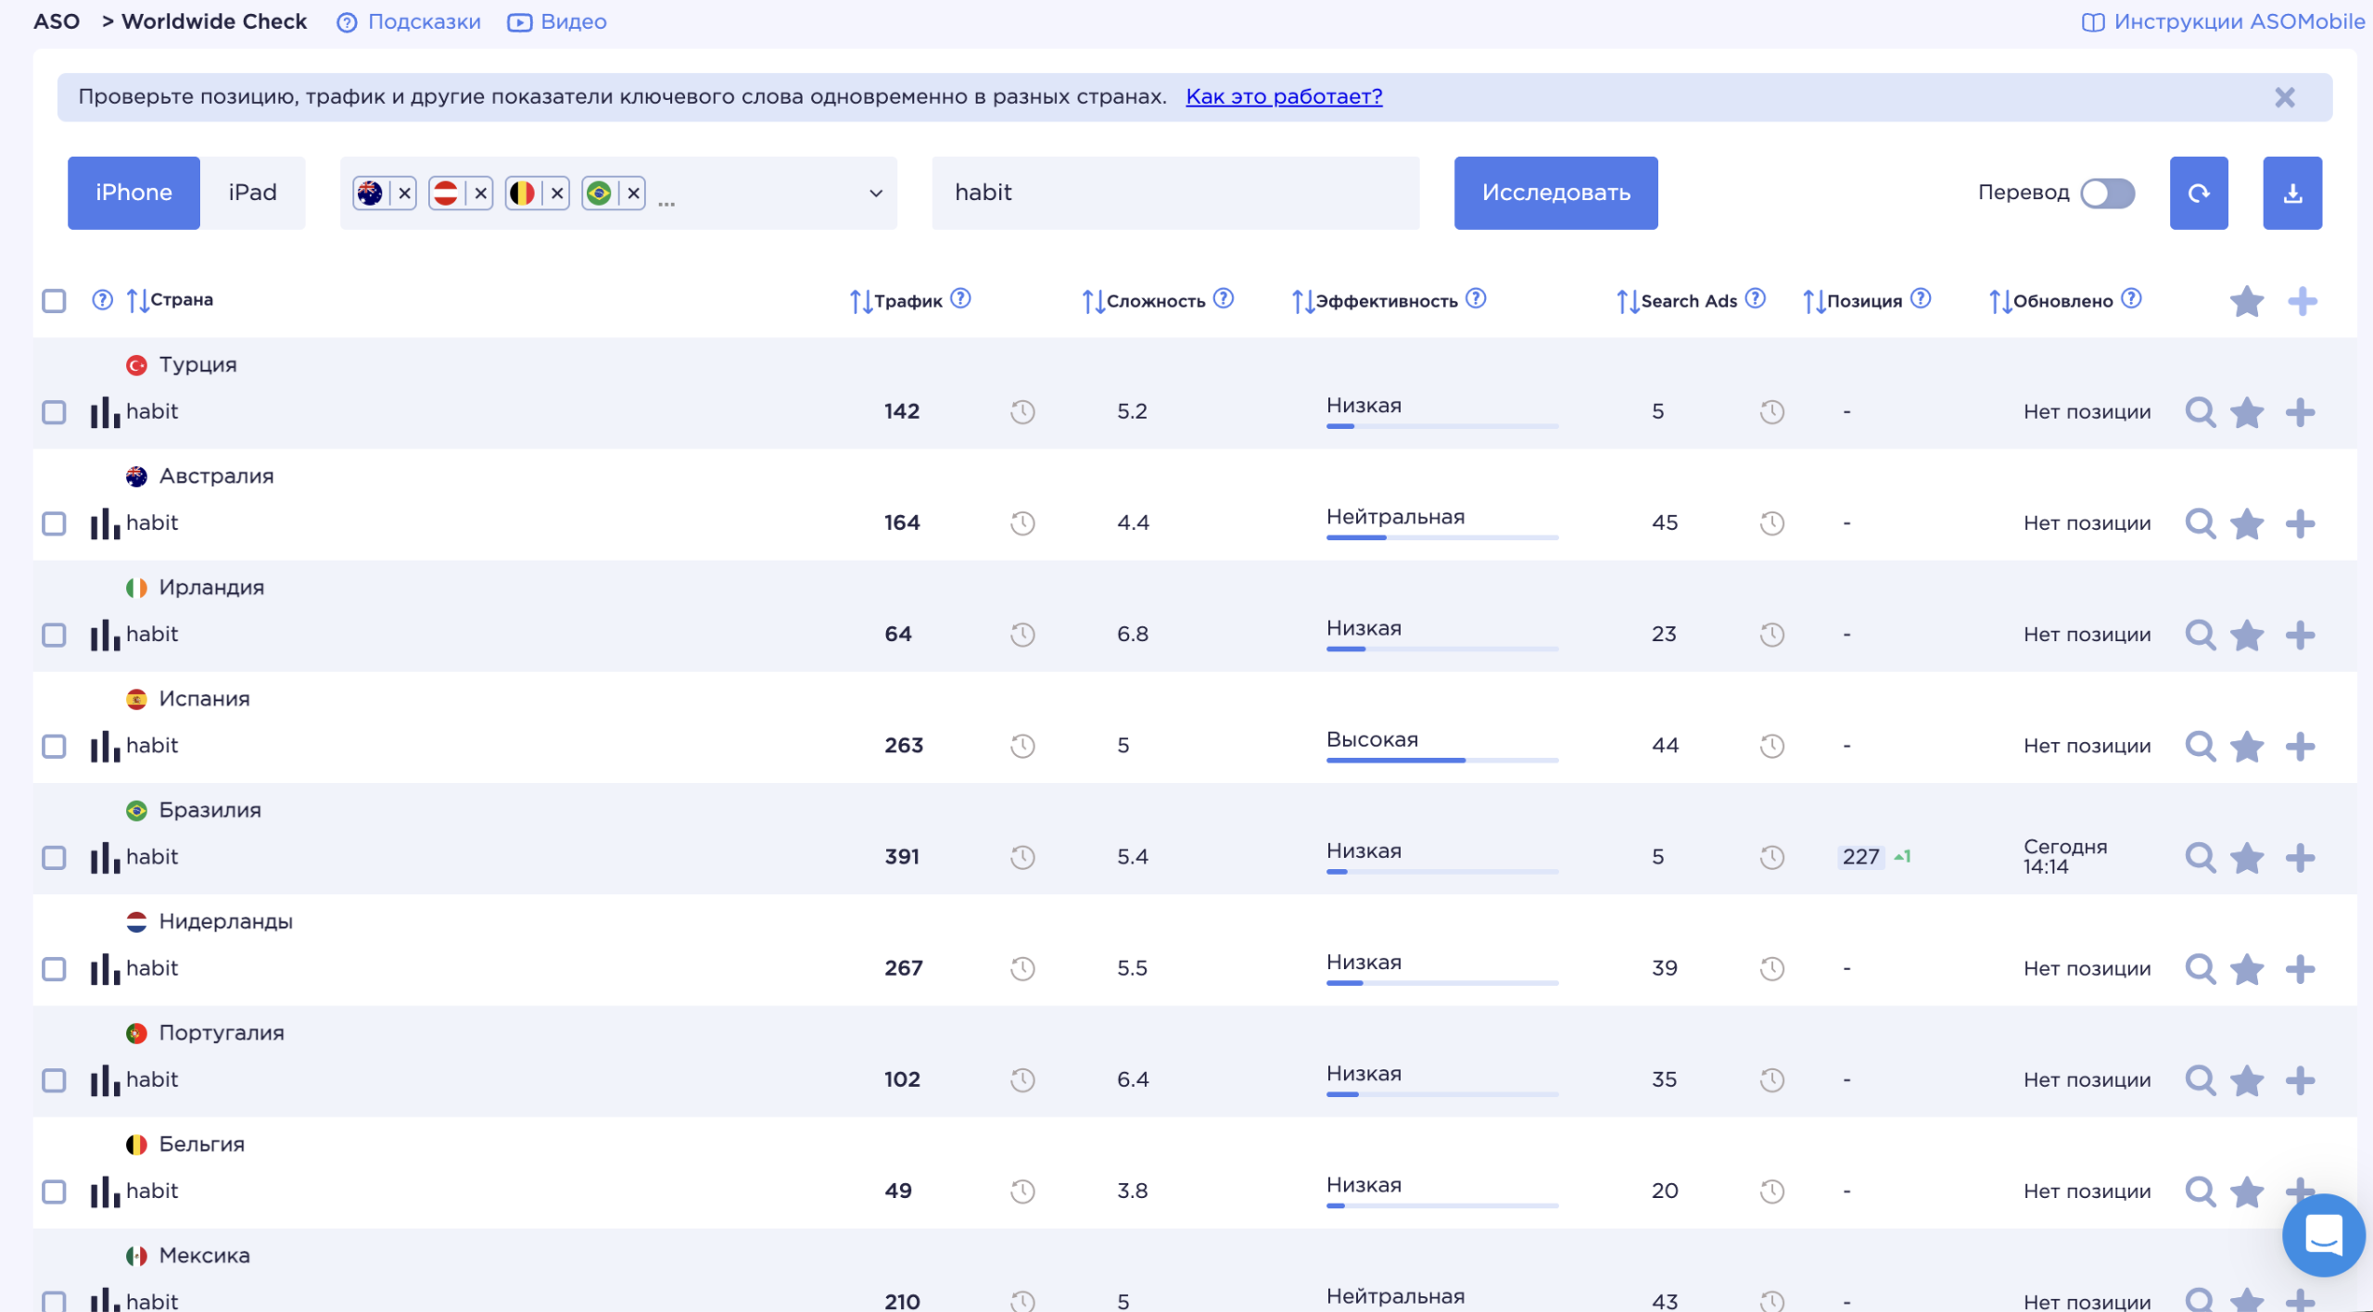This screenshot has height=1312, width=2373.
Task: Check the Австралия row checkbox
Action: pos(54,524)
